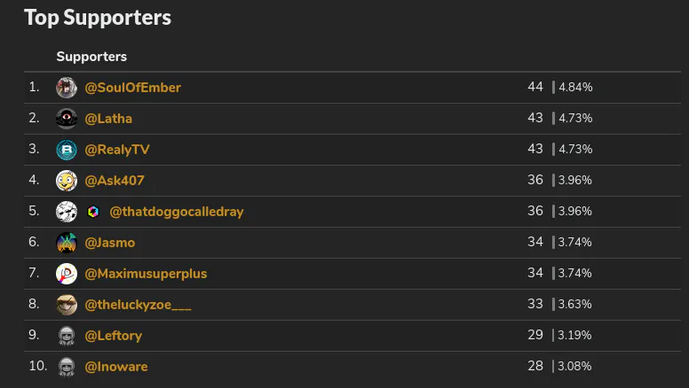Open the @Jasmo profile link
The width and height of the screenshot is (689, 388).
click(x=110, y=243)
